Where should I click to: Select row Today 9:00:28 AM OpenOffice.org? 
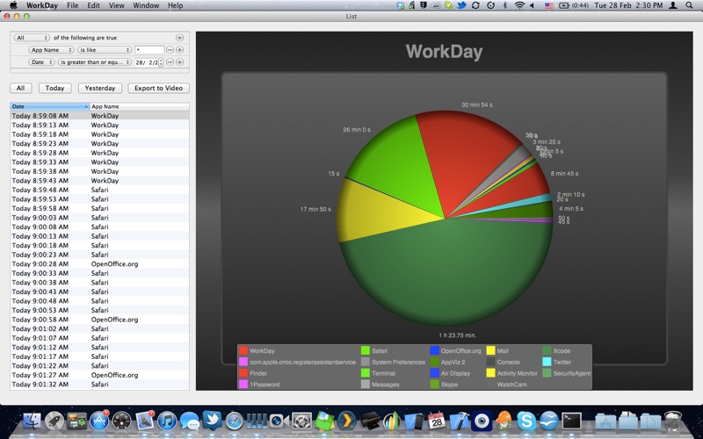(99, 264)
